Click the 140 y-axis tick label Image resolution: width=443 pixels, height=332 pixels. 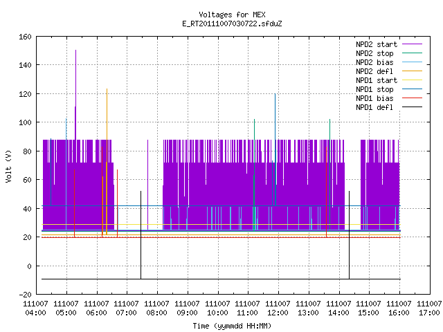(25, 65)
